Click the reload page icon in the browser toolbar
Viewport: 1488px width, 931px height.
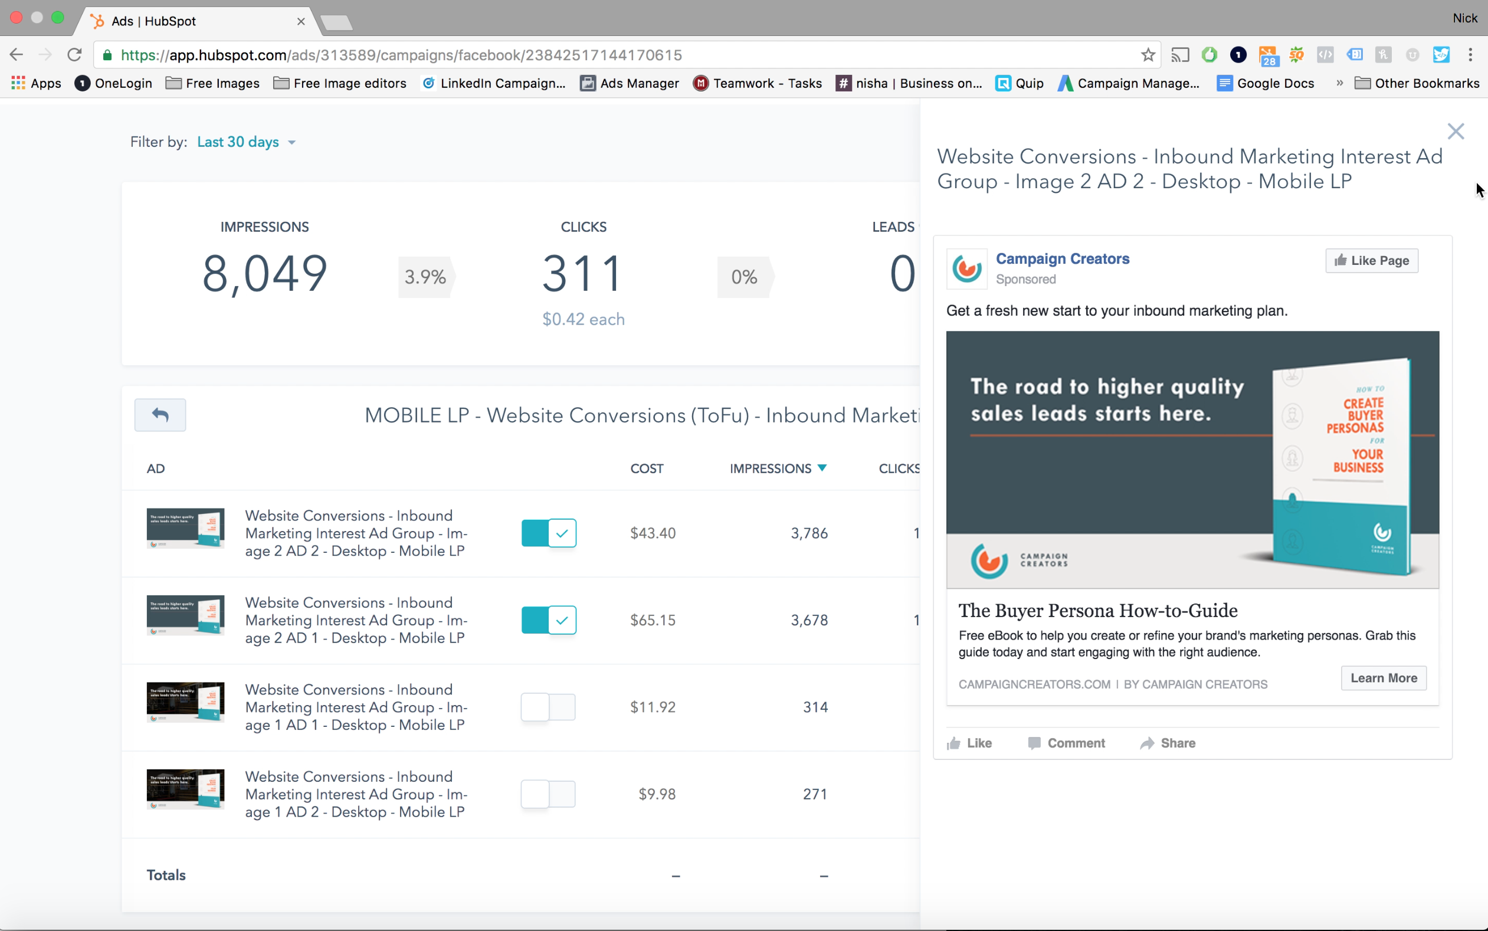point(74,55)
